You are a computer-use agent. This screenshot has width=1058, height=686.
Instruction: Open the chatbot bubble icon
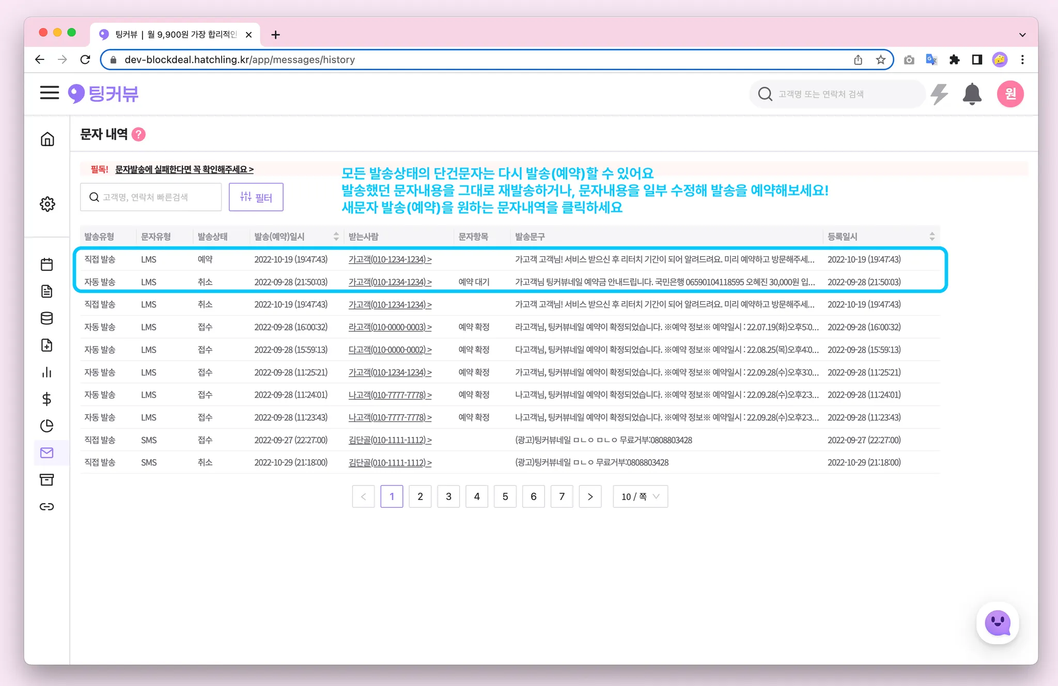pos(997,623)
